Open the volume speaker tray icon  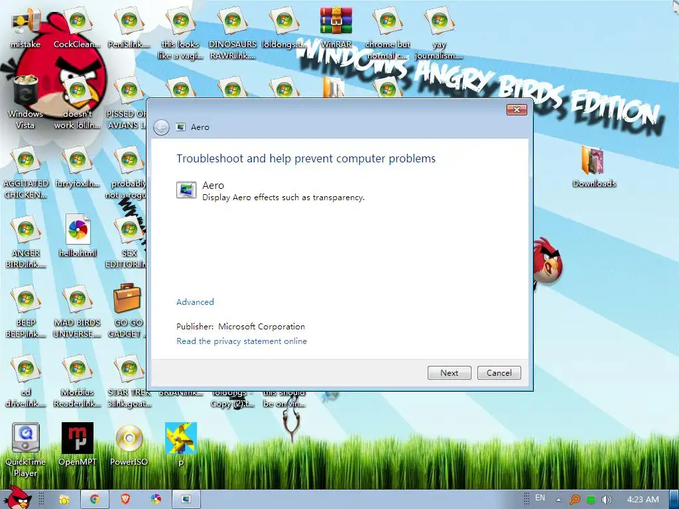[x=607, y=500]
